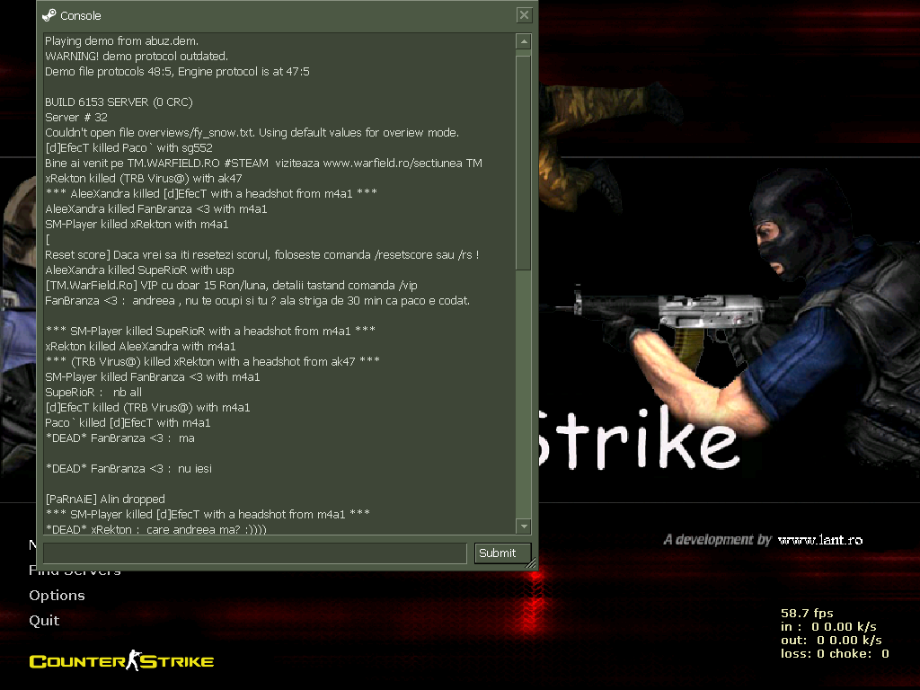
Task: Click 'Couldn't open file overviews/fy_snow.txt' line
Action: click(252, 133)
